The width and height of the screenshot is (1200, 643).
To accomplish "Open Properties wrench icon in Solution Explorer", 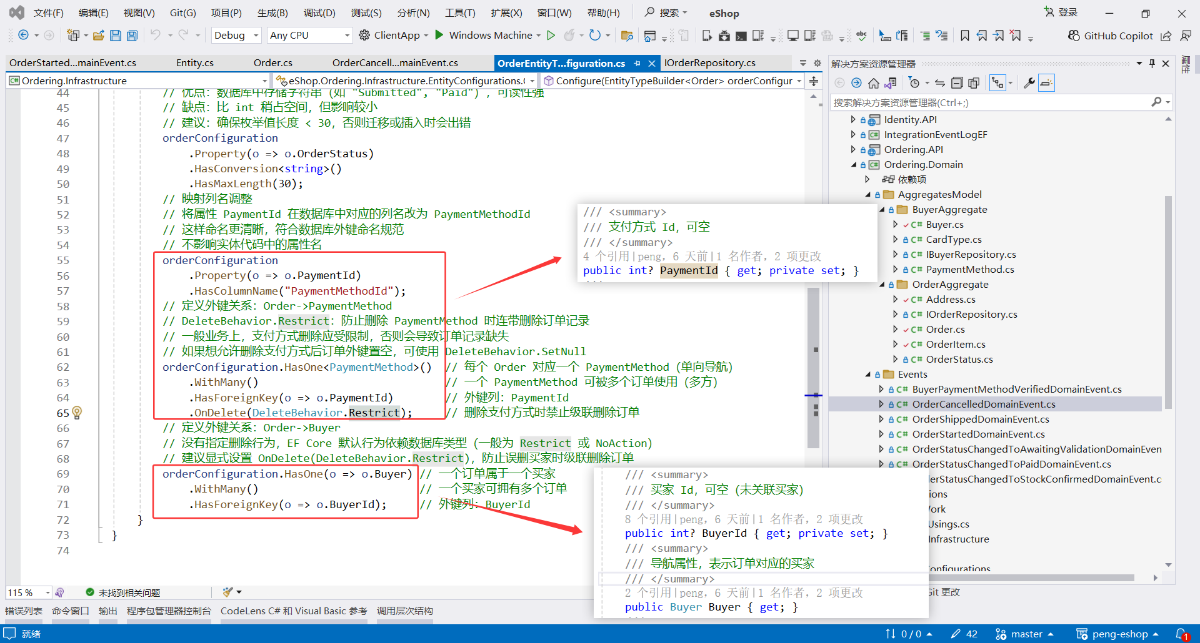I will [1029, 83].
